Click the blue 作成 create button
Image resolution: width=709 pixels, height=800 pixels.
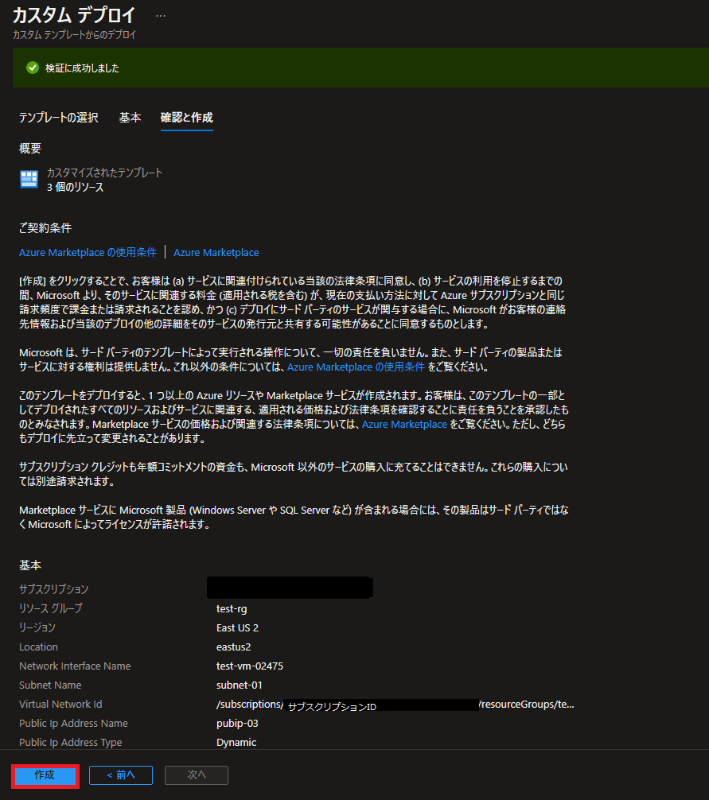(x=45, y=775)
